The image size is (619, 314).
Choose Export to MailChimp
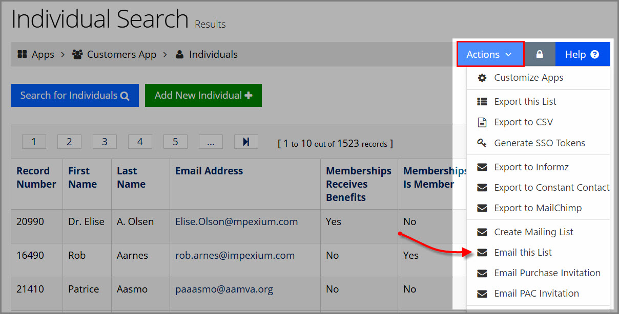(538, 208)
